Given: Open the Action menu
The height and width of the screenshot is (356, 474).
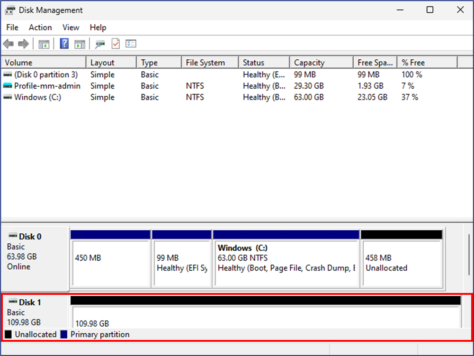Looking at the screenshot, I should (40, 27).
